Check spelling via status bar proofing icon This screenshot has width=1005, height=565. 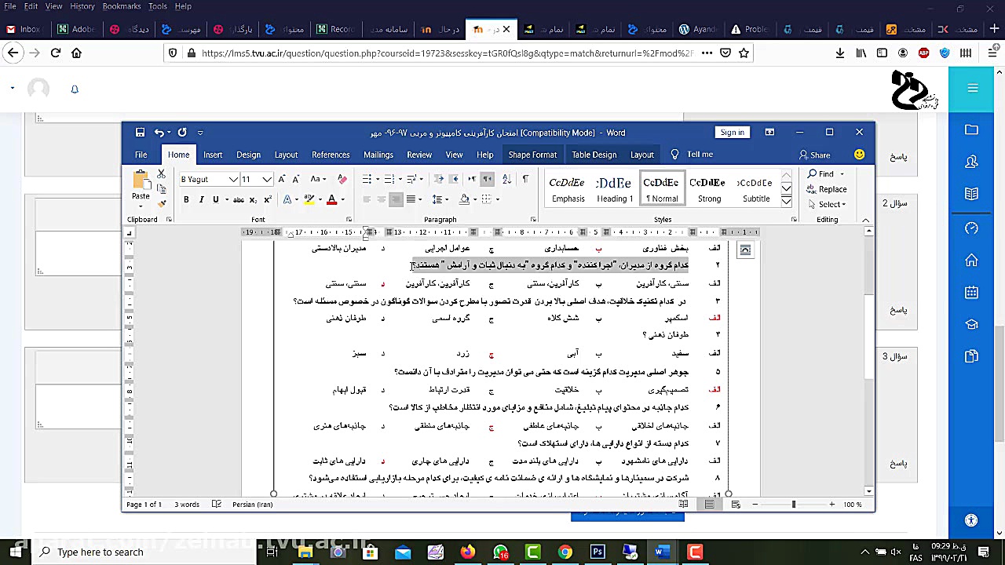pos(217,505)
